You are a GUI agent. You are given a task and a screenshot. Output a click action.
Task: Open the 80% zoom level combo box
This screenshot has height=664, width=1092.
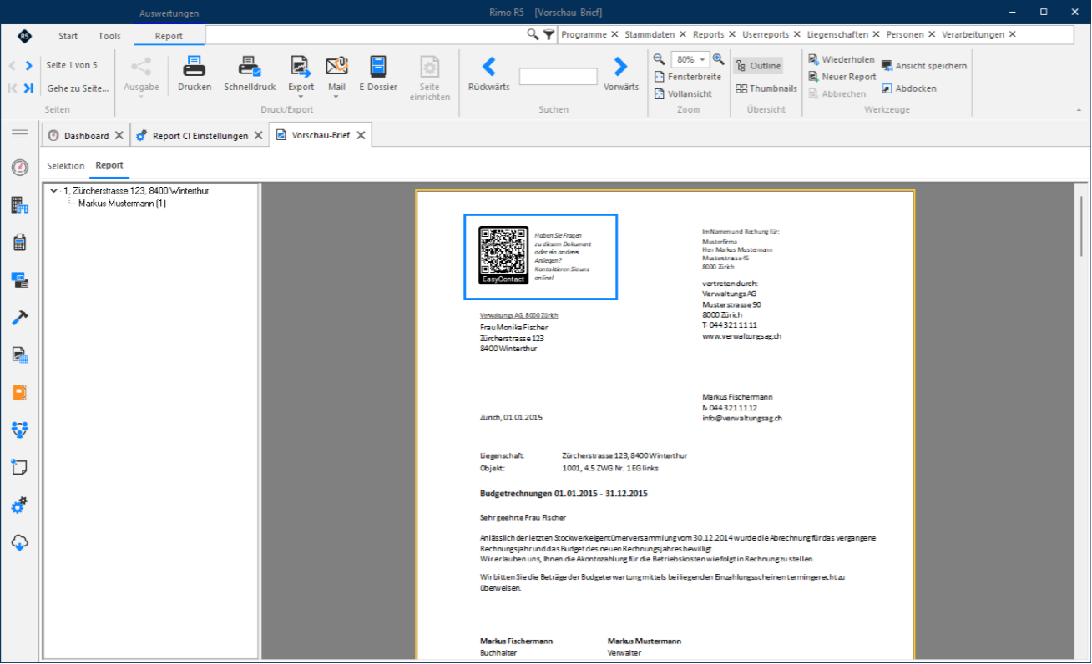[690, 60]
